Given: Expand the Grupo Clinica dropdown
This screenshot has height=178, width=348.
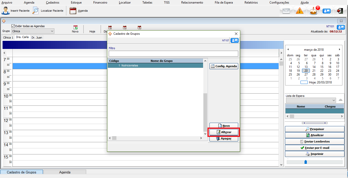Looking at the screenshot, I should [52, 31].
